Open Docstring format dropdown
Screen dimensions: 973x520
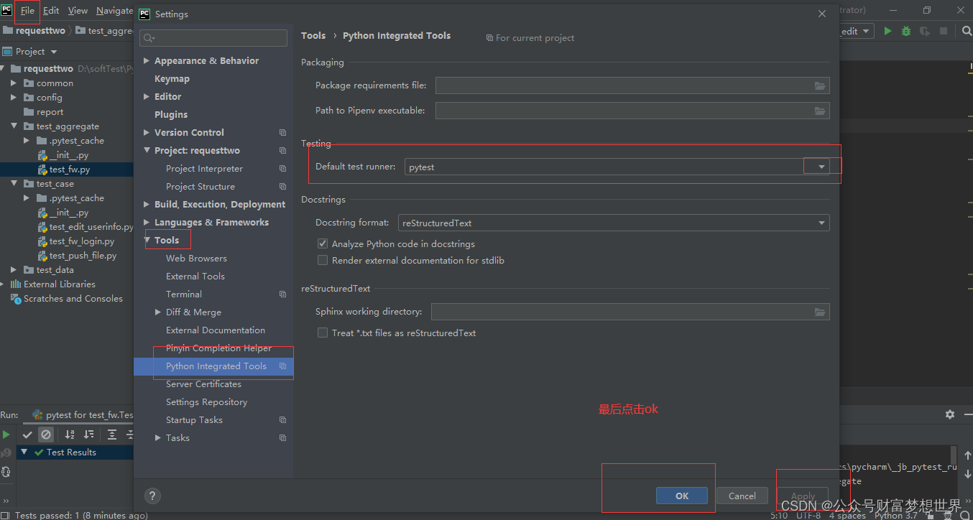point(821,223)
